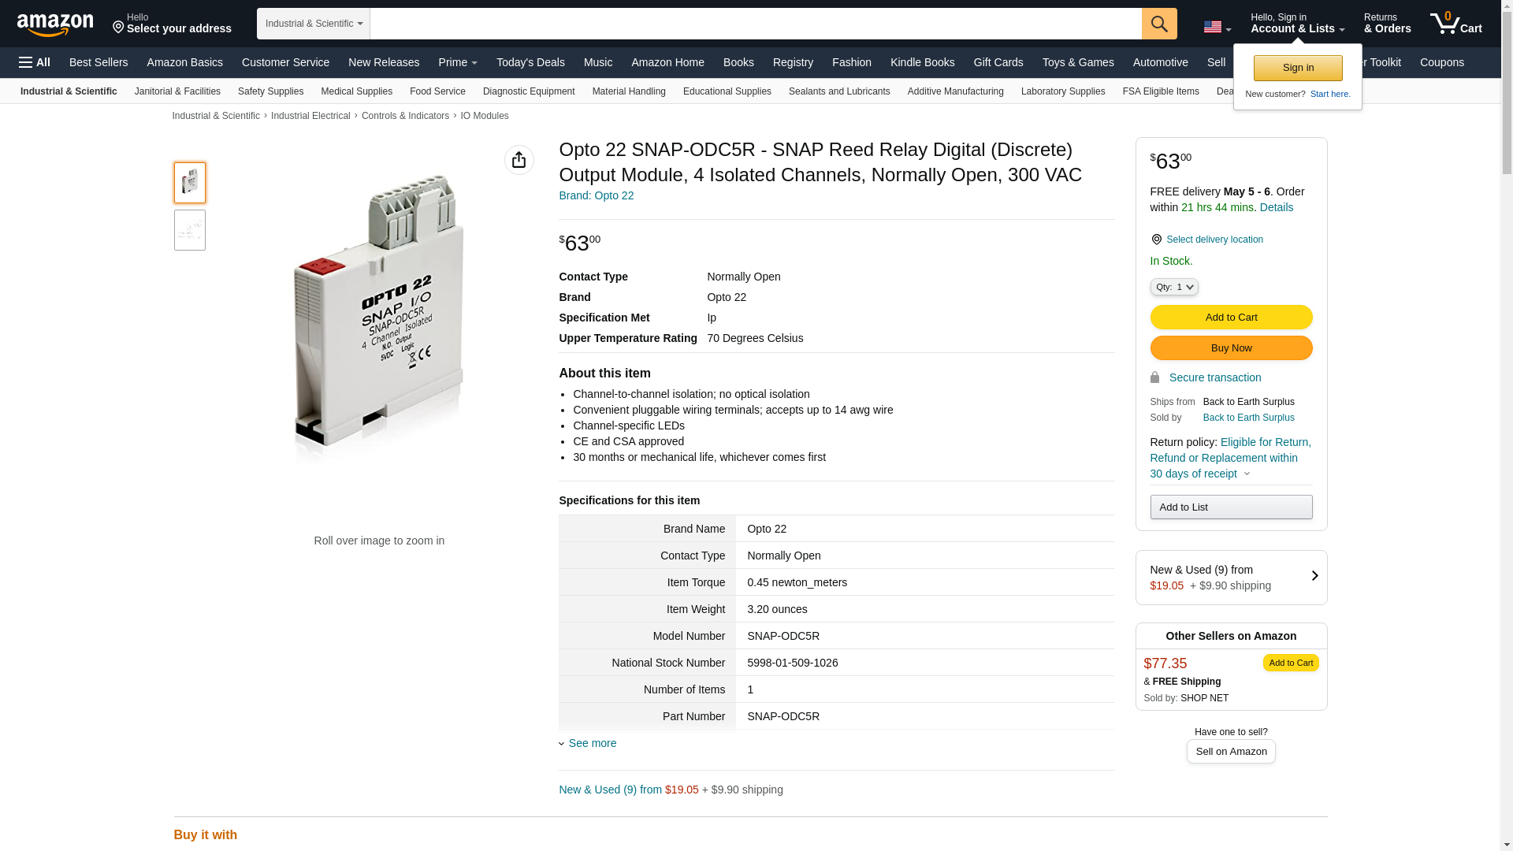
Task: Expand the return policy details
Action: [1247, 474]
